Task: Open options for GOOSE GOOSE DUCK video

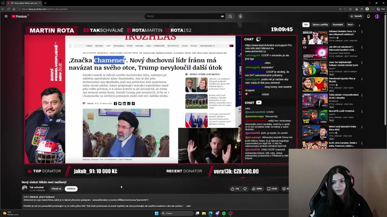Action: 362,63
